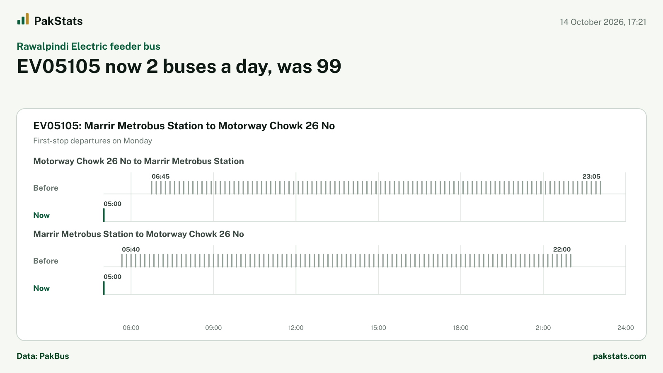Click the 06:45 first Before departure tick
This screenshot has width=663, height=373.
click(x=152, y=188)
